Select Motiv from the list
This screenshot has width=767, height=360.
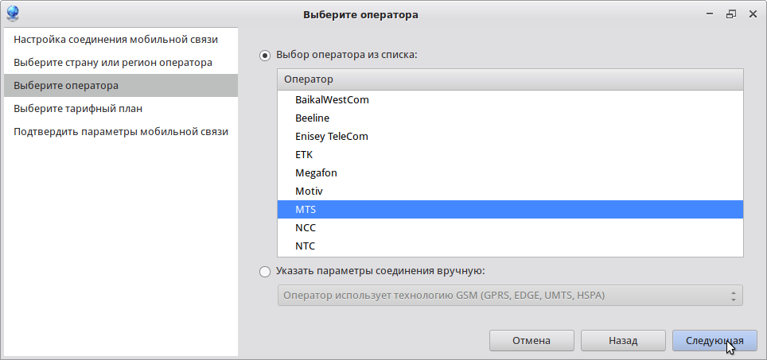point(309,192)
